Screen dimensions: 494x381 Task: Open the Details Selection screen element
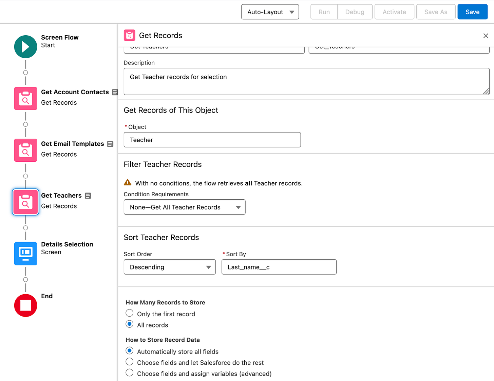click(25, 254)
